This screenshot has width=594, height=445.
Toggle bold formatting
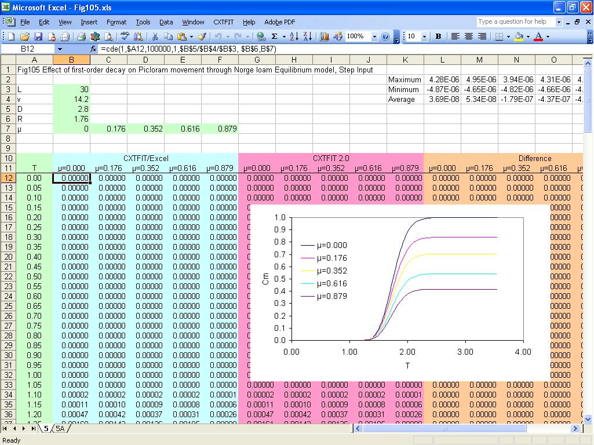(x=438, y=36)
